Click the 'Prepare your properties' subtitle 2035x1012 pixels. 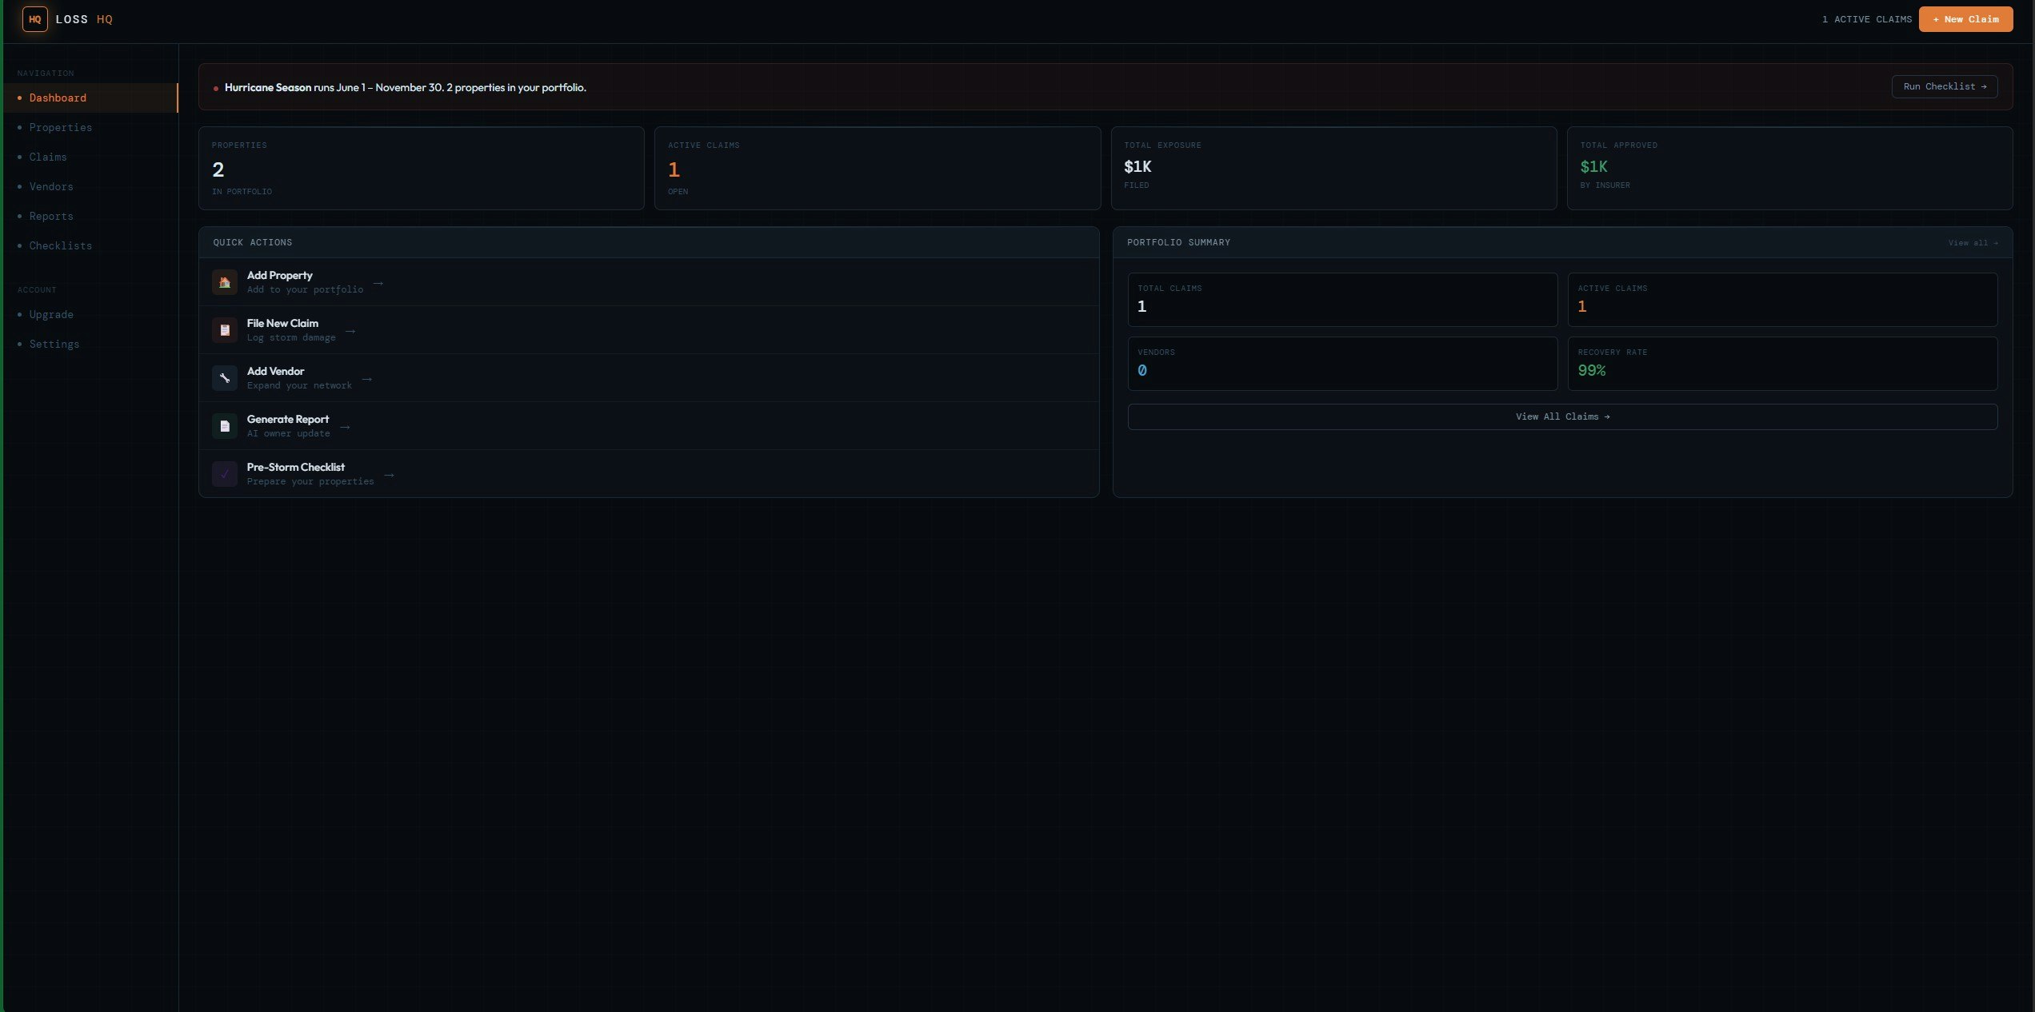point(310,481)
